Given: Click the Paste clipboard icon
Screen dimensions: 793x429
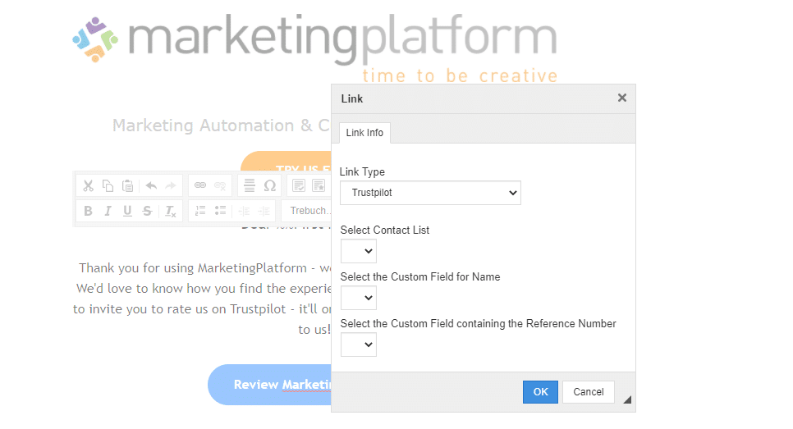Looking at the screenshot, I should (127, 186).
